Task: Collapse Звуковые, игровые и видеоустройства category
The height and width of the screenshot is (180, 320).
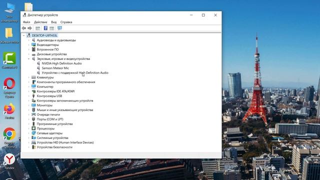Action: (x=29, y=59)
